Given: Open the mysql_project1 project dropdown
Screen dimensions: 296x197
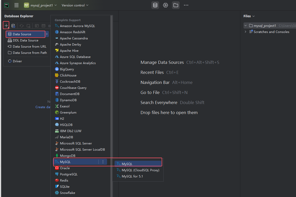Looking at the screenshot, I should pos(40,5).
